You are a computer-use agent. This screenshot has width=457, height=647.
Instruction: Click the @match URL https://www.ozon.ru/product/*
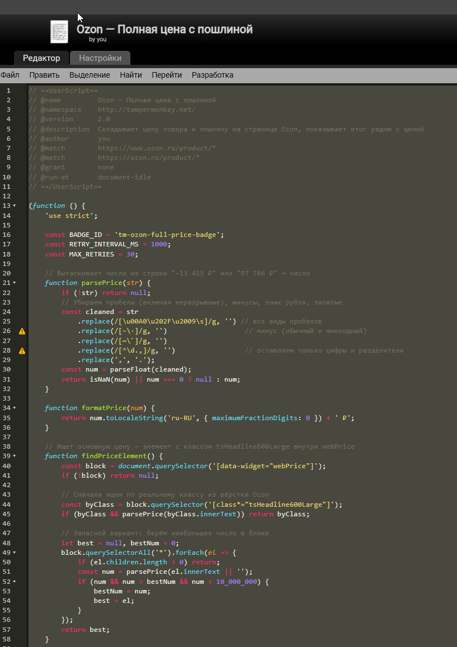tap(157, 148)
